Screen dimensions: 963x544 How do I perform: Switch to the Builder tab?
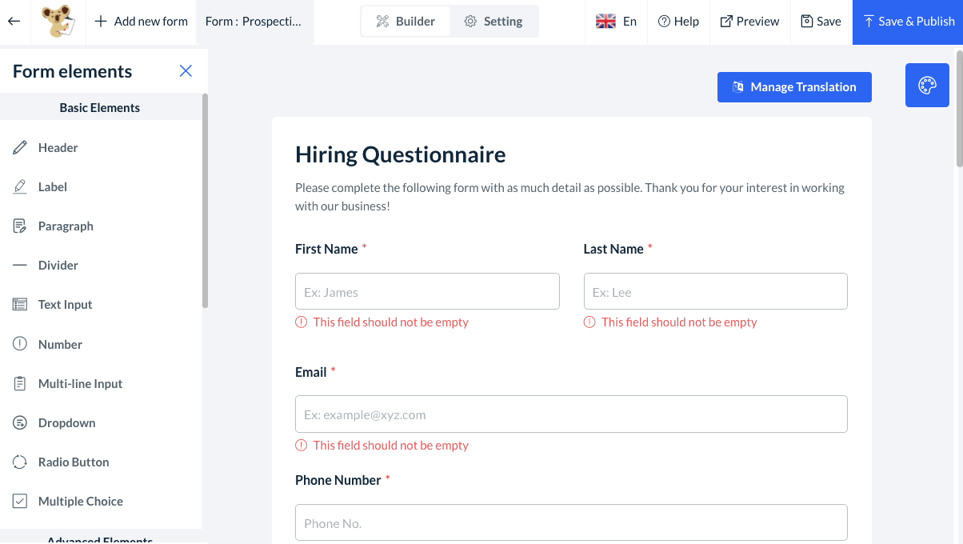406,22
